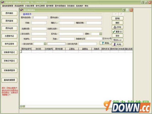Click the 基础数据管理 button in the left sidebar
Image resolution: width=152 pixels, height=114 pixels.
click(x=9, y=80)
